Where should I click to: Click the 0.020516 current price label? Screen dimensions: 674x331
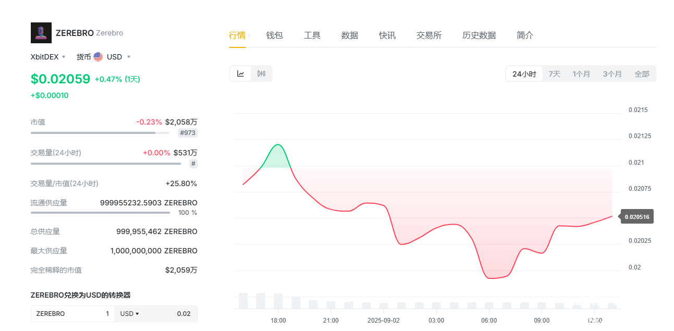637,217
